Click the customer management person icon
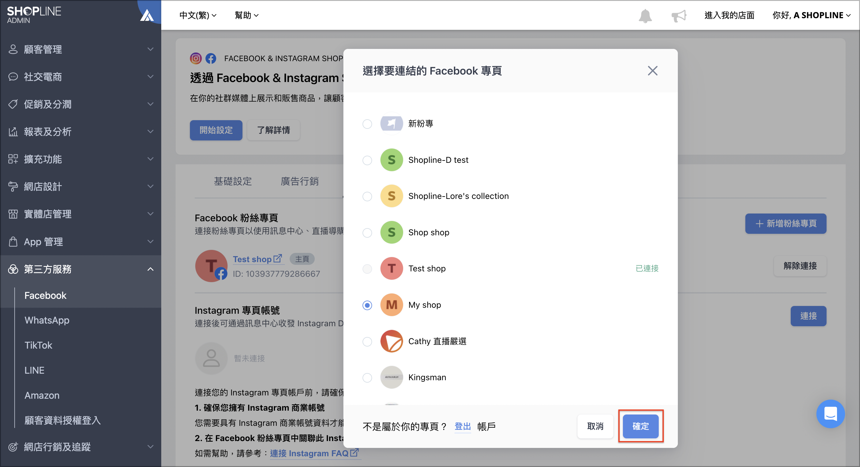This screenshot has width=860, height=467. pyautogui.click(x=13, y=49)
